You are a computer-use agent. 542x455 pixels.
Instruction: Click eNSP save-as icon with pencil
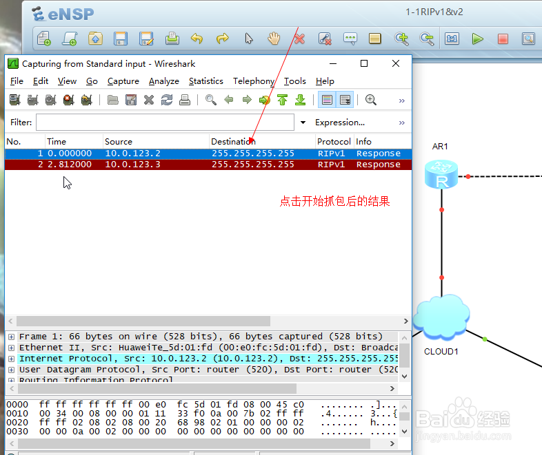point(146,39)
